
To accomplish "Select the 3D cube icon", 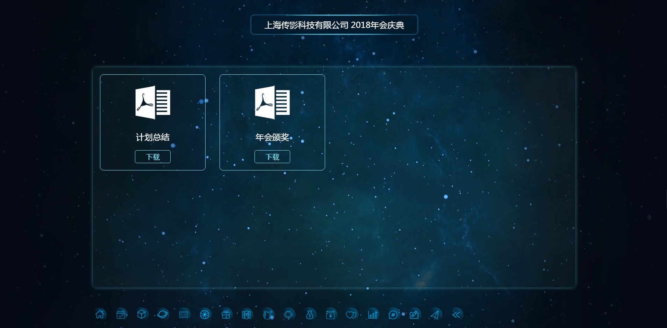I will 142,314.
